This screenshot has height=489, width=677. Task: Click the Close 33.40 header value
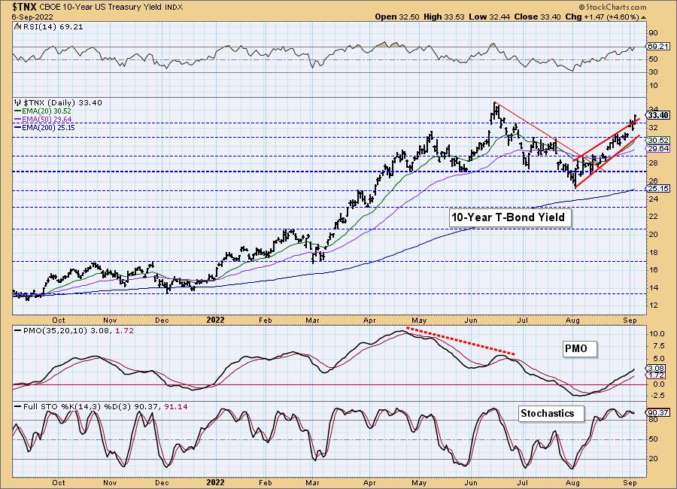click(538, 17)
